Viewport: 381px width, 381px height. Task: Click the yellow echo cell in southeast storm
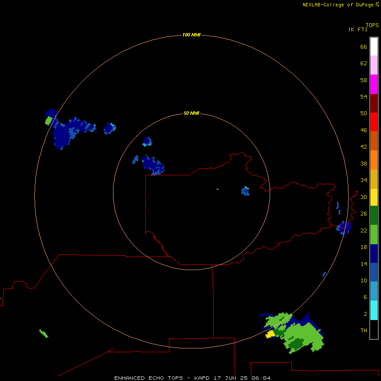tap(270, 334)
